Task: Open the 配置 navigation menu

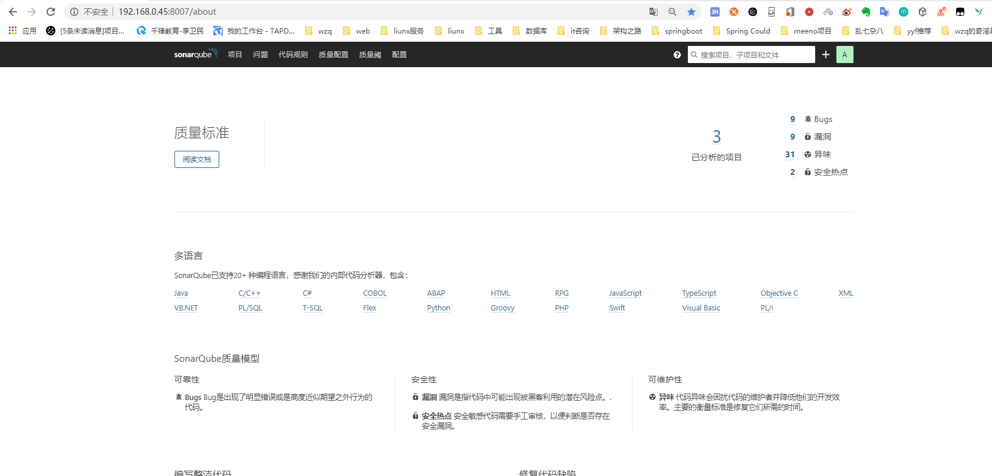Action: [x=400, y=55]
